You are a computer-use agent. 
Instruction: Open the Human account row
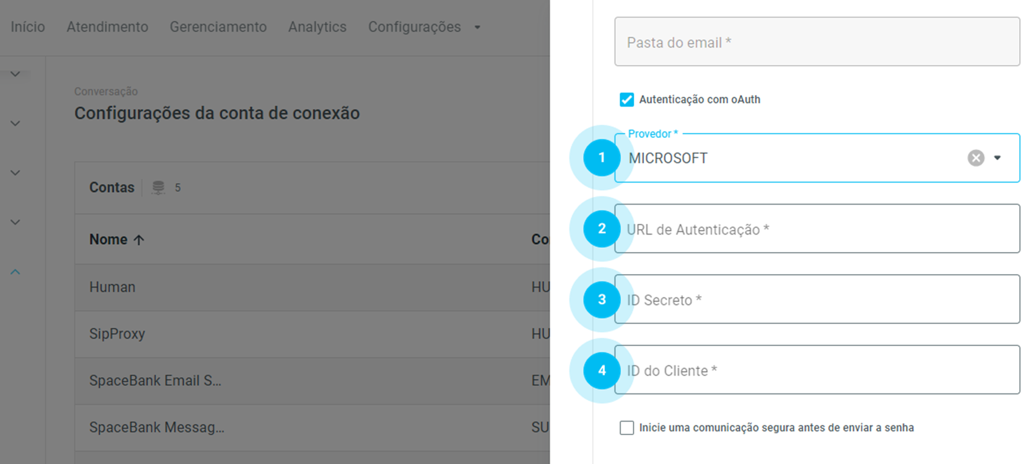113,287
